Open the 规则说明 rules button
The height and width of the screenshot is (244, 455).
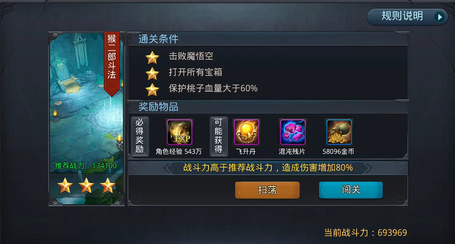tap(407, 17)
